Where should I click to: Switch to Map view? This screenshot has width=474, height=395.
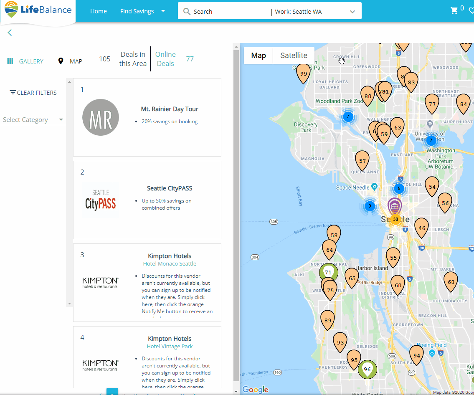click(76, 61)
